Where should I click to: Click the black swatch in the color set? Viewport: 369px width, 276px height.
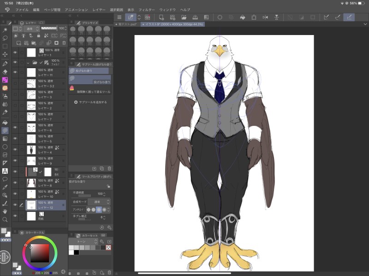[x=76, y=252]
